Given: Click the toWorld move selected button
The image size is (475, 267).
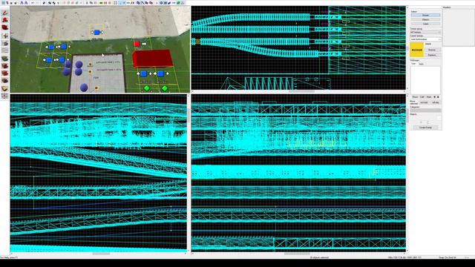Looking at the screenshot, I should pos(424,102).
